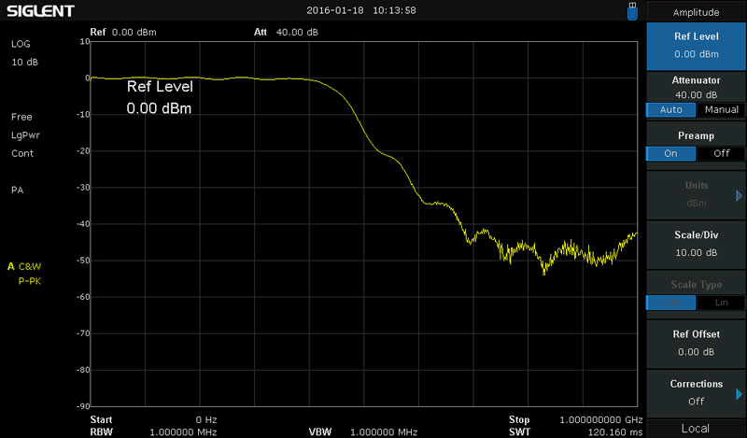Set Attenuator mode to Manual

click(x=721, y=109)
